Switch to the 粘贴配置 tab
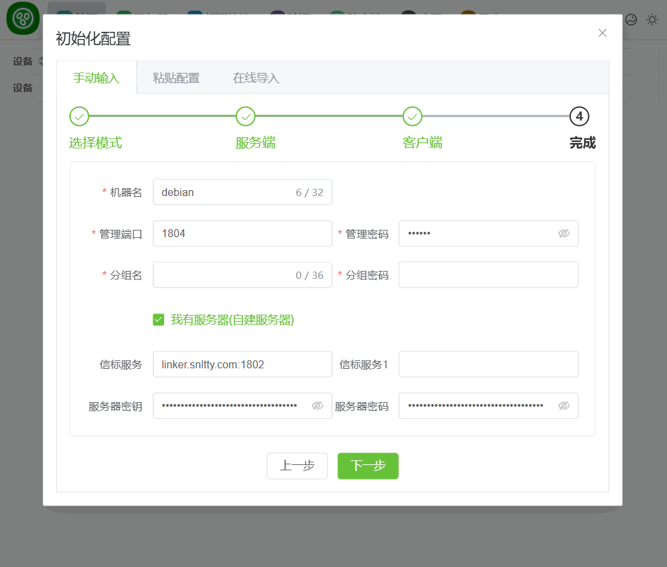Image resolution: width=667 pixels, height=567 pixels. 176,78
